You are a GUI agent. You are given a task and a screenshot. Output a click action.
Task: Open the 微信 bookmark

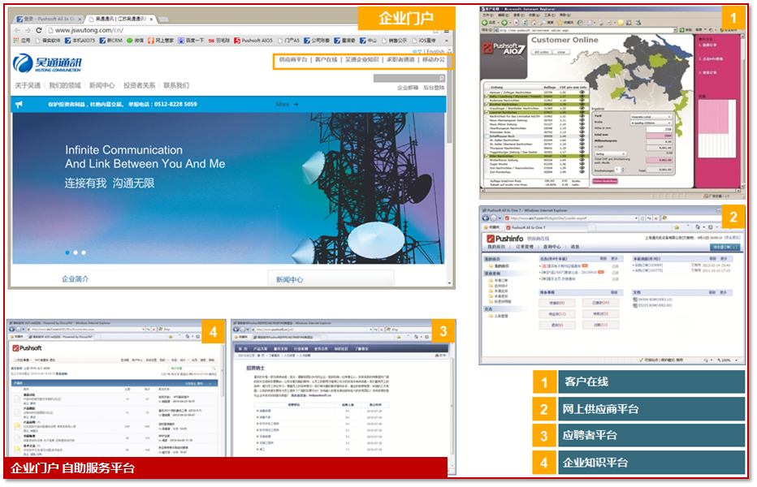pos(135,41)
